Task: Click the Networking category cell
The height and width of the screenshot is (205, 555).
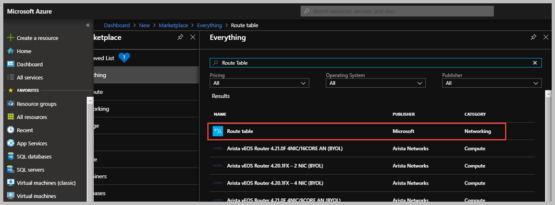Action: (478, 131)
